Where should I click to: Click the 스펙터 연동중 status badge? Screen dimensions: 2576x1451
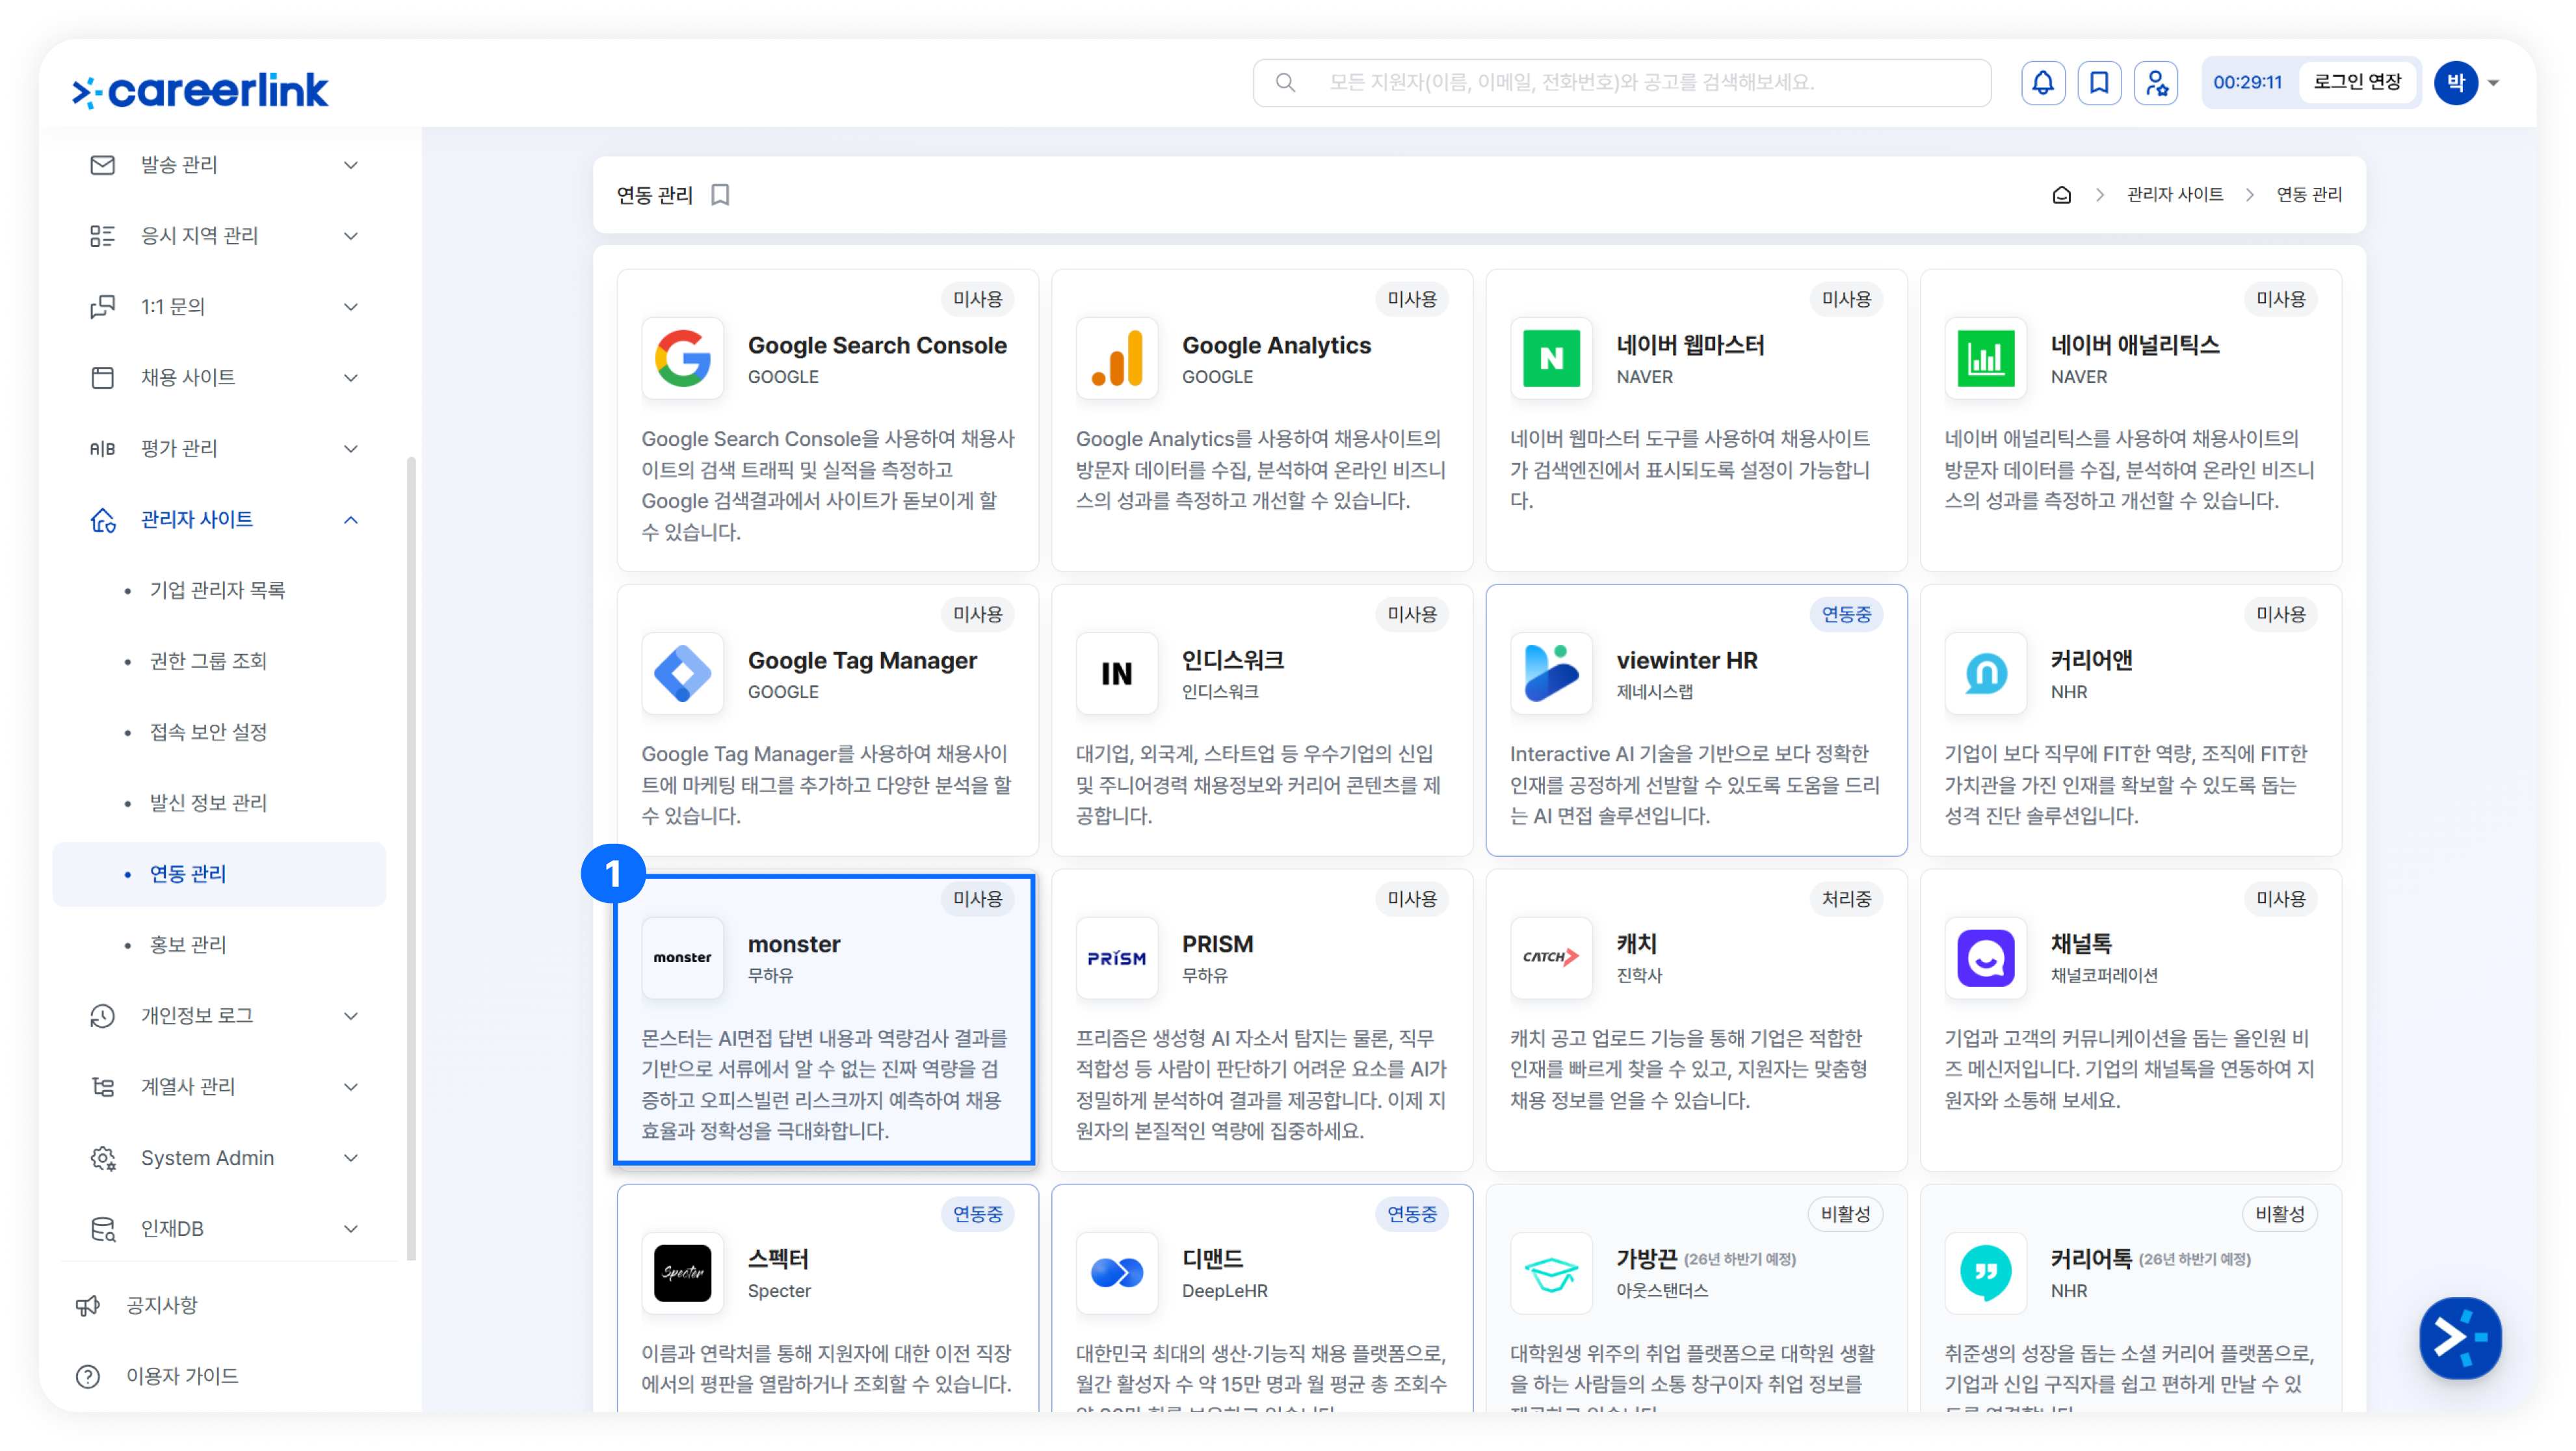click(977, 1214)
